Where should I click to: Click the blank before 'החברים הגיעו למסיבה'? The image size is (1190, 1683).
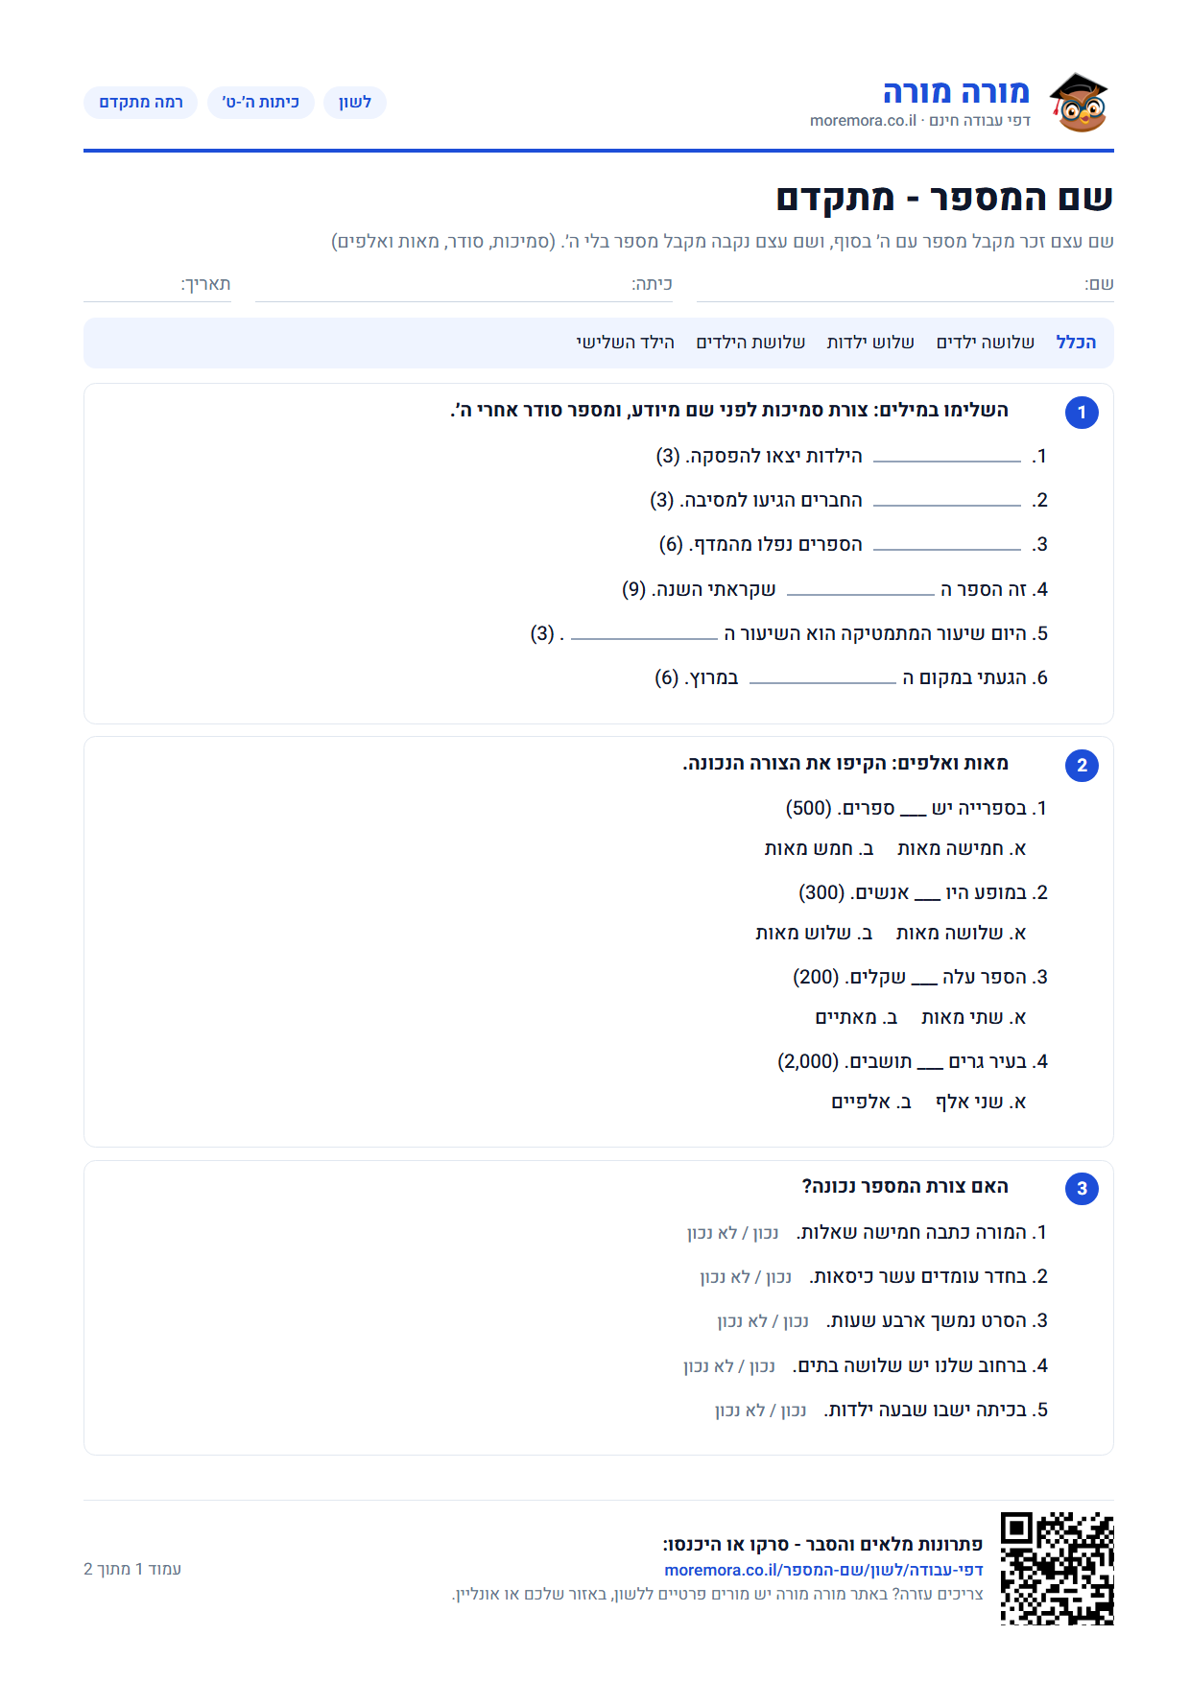pos(947,502)
